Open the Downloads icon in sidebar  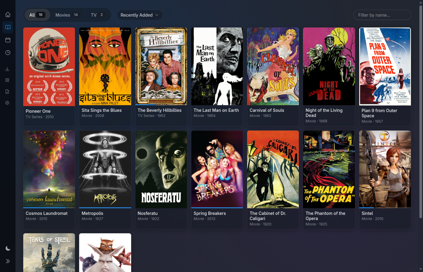(7, 69)
